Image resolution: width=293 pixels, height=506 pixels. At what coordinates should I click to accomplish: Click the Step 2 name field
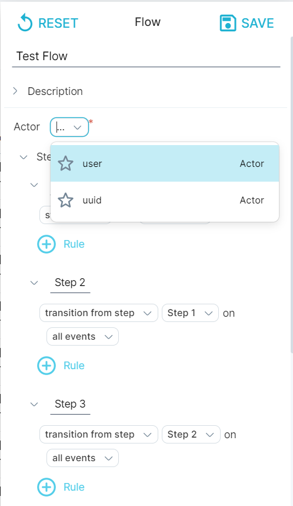pyautogui.click(x=70, y=282)
